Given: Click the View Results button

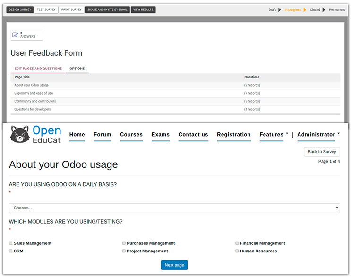Looking at the screenshot, I should pos(143,9).
